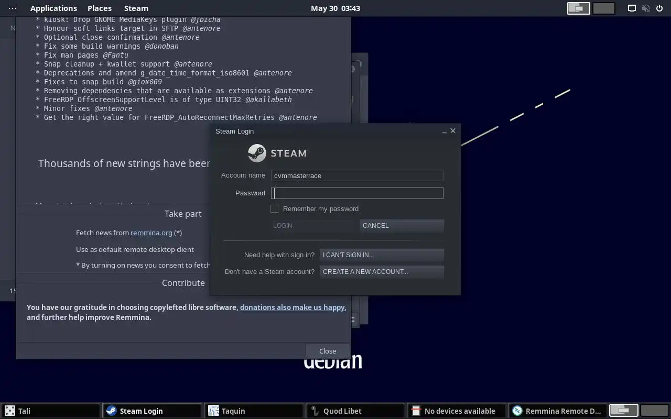Cancel the Steam Login dialog
Viewport: 671px width, 419px height.
tap(402, 226)
